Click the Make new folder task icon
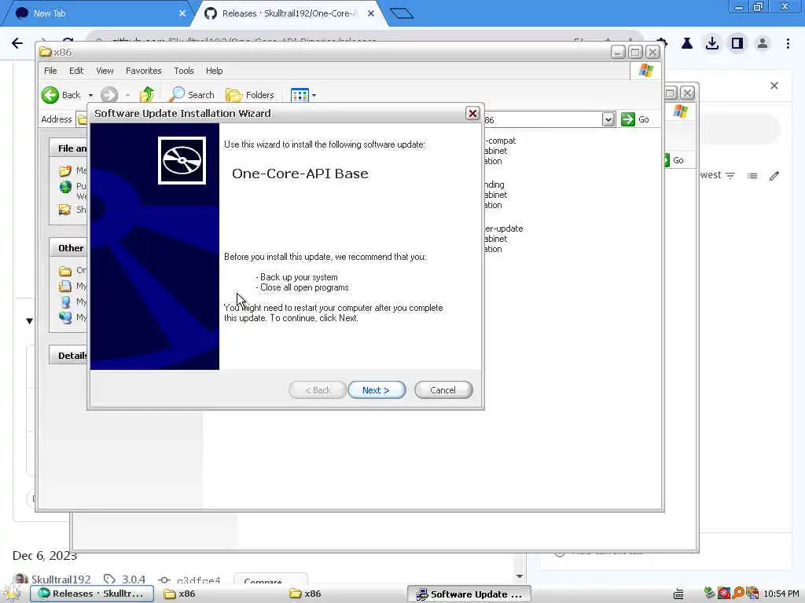This screenshot has height=603, width=805. [x=64, y=170]
